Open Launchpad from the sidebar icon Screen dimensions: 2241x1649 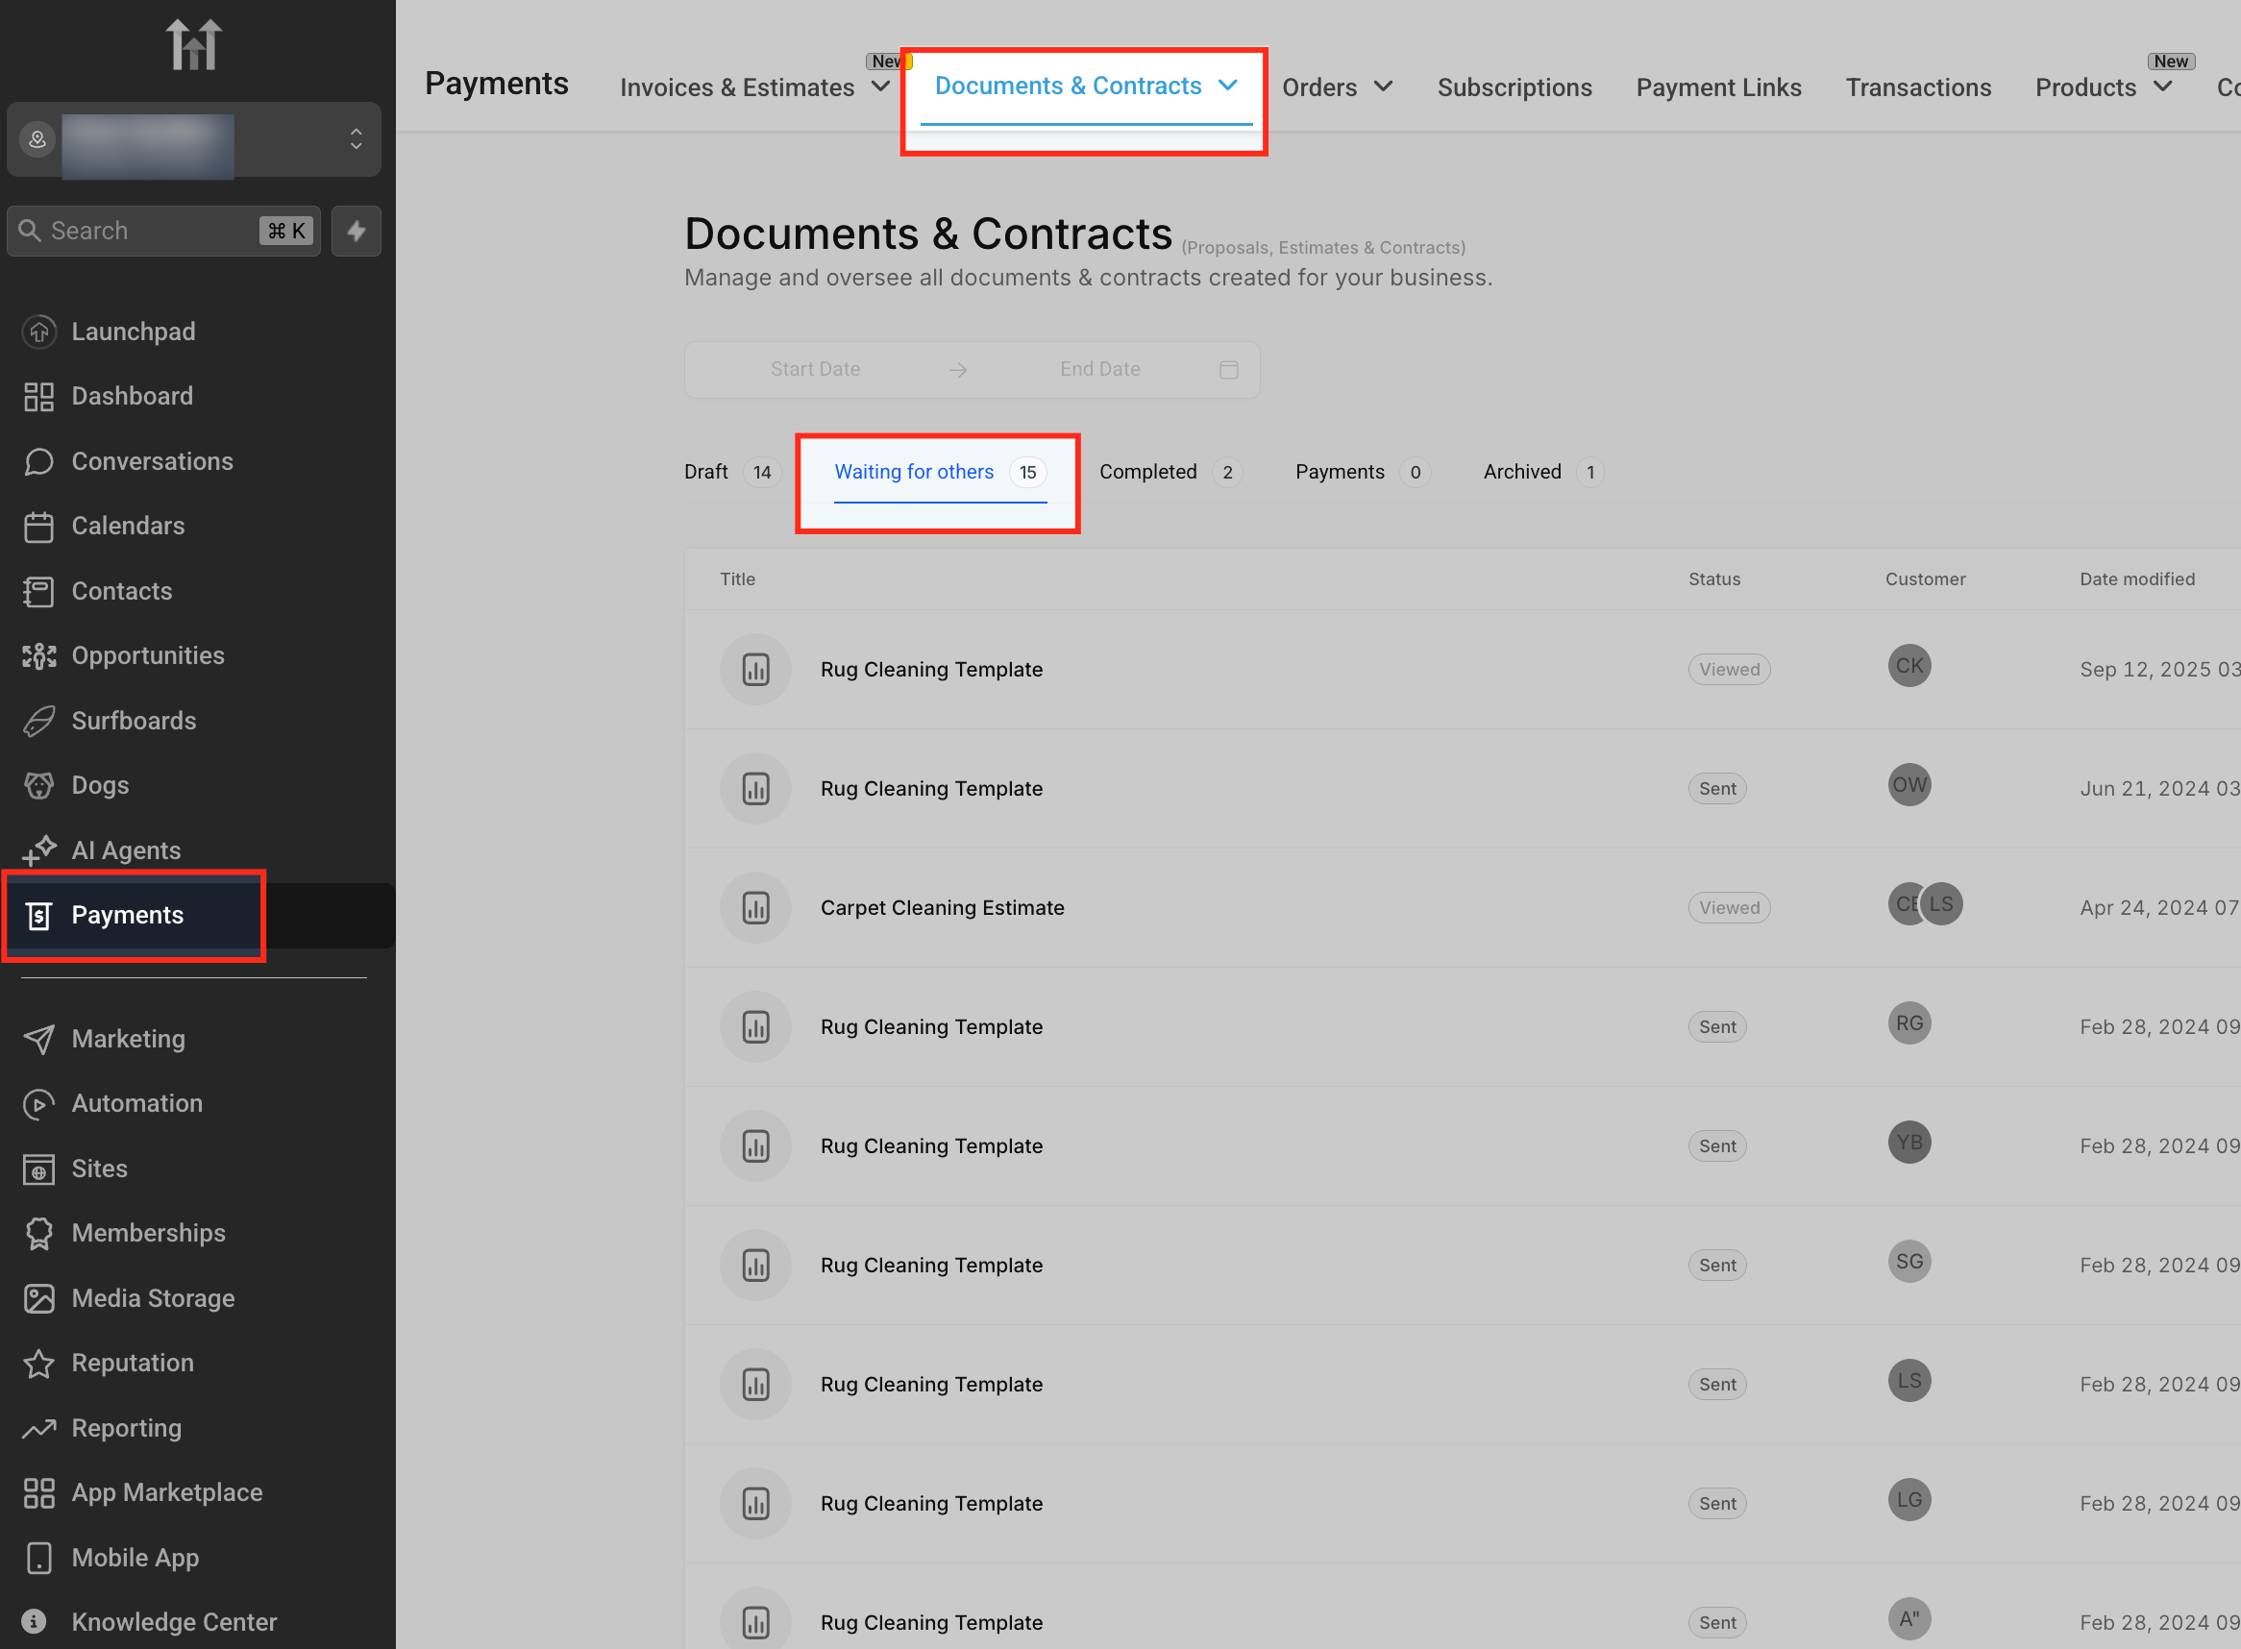pos(39,332)
